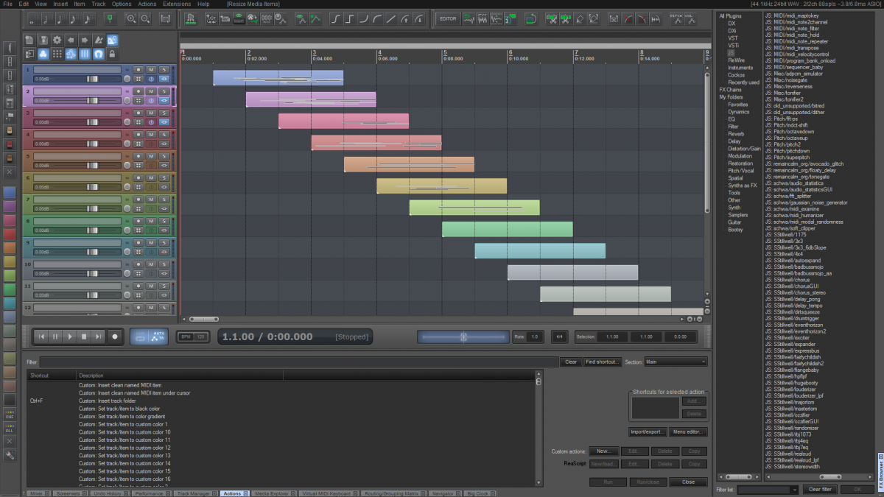884x497 pixels.
Task: Click the EDITOR toolbar button
Action: (448, 18)
